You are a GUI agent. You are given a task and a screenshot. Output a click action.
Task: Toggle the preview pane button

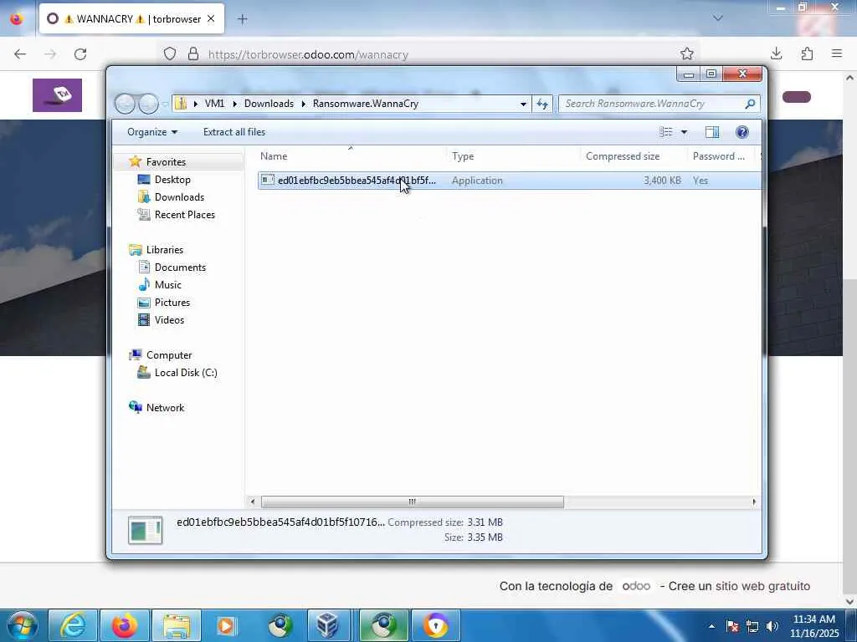pos(711,132)
